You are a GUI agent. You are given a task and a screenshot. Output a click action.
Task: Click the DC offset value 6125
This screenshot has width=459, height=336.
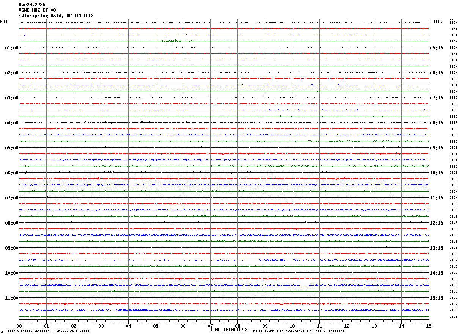[x=453, y=141]
